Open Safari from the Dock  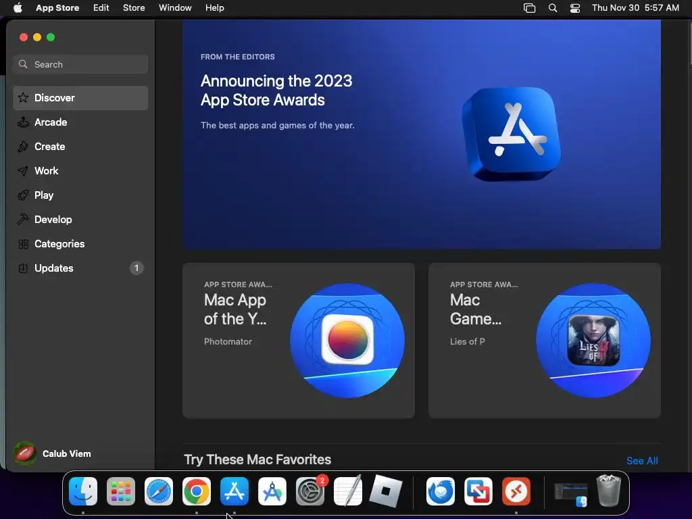click(x=159, y=491)
